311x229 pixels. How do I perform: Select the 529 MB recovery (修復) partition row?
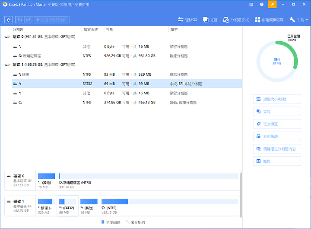(127, 74)
